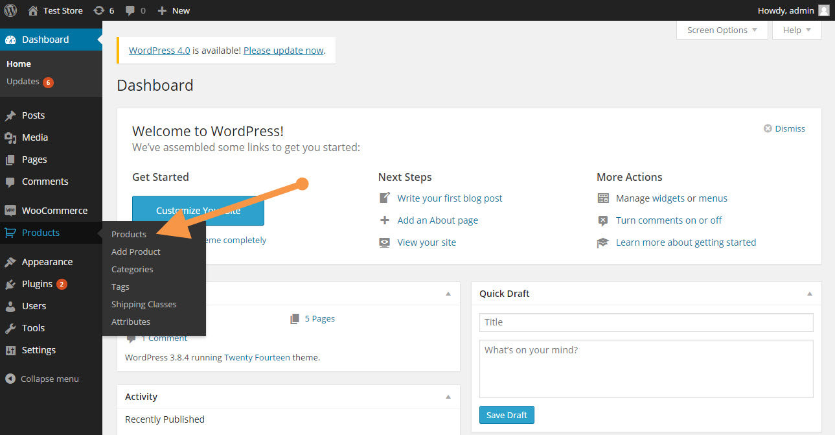Click the updates refresh icon showing 6

[98, 10]
